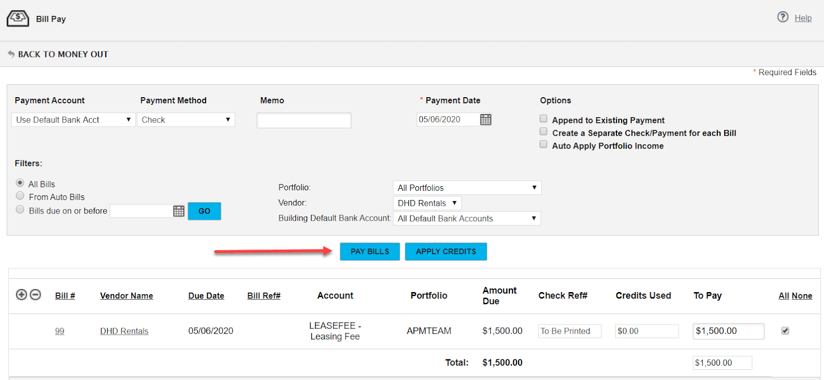Sort by Bill # column header
The height and width of the screenshot is (380, 824).
pos(65,296)
